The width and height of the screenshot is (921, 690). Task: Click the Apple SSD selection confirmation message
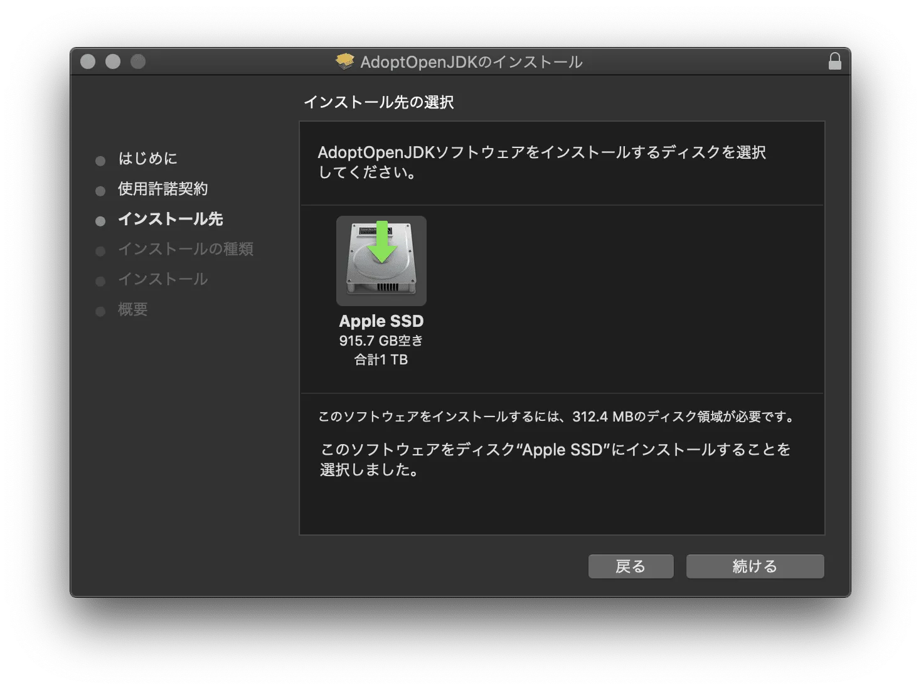(x=556, y=459)
